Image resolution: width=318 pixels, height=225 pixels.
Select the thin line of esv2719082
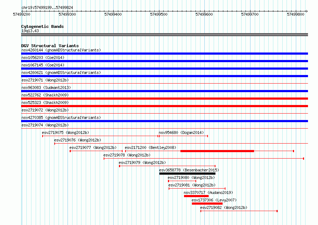tap(239, 211)
